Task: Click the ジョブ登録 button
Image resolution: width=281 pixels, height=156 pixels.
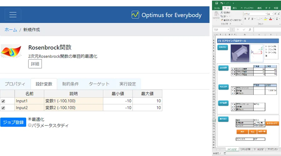Action: pyautogui.click(x=13, y=122)
